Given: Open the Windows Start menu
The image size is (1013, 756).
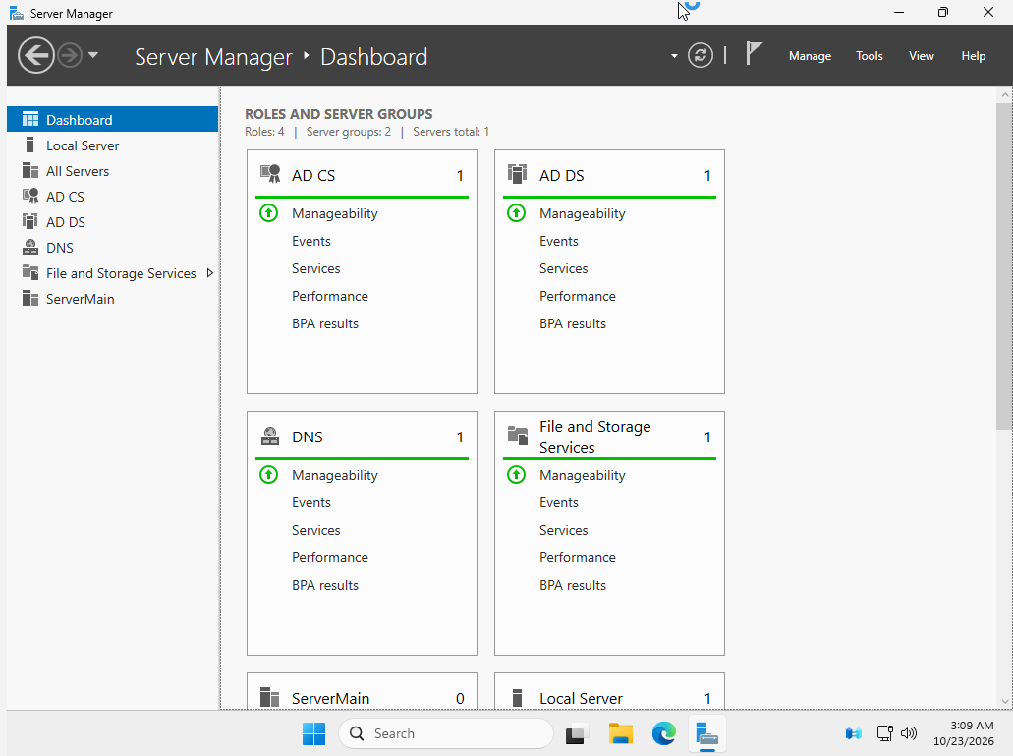Looking at the screenshot, I should click(314, 733).
